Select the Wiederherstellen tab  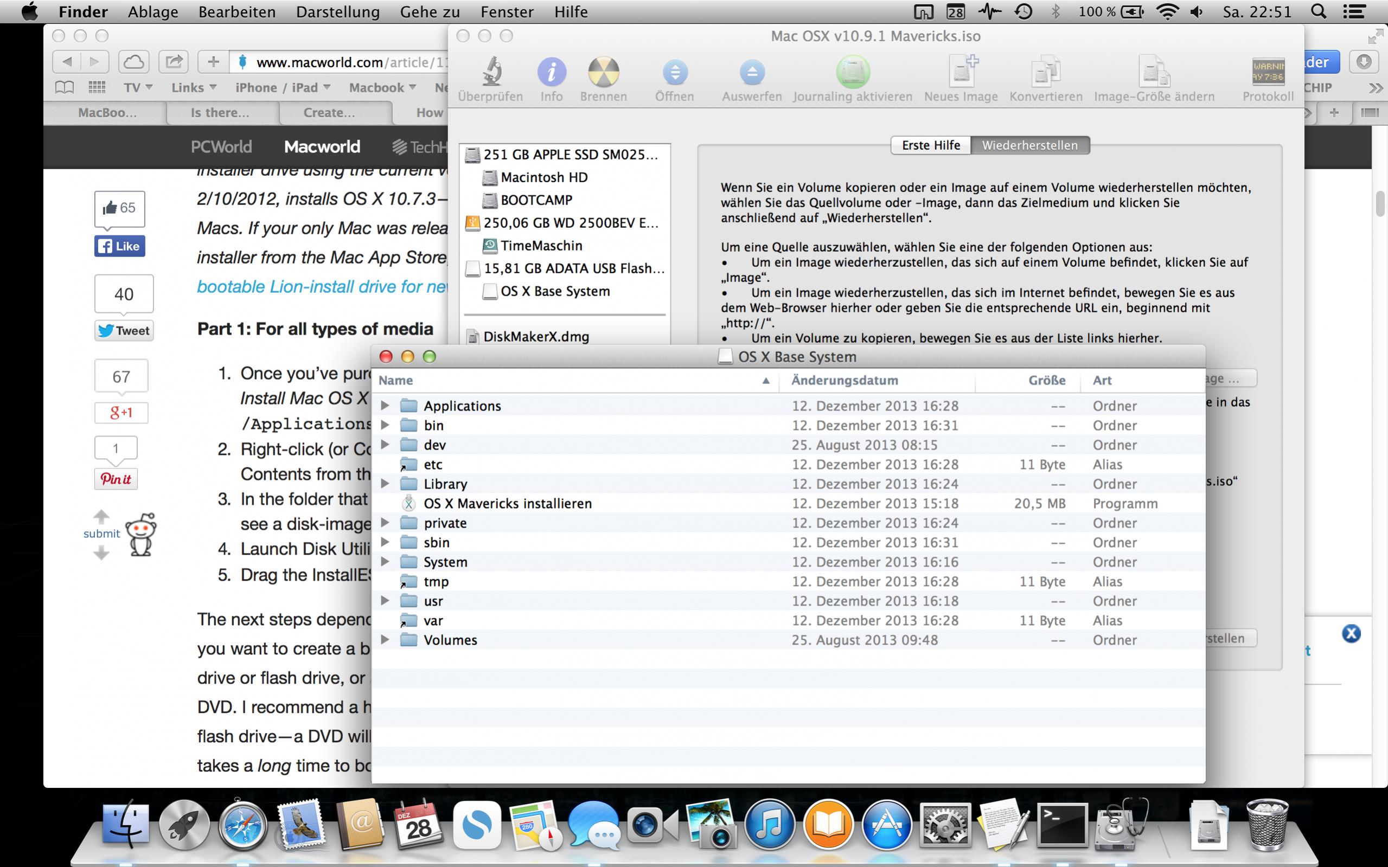(x=1029, y=145)
